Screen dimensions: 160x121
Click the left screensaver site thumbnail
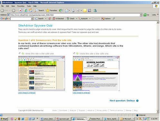(x=42, y=73)
